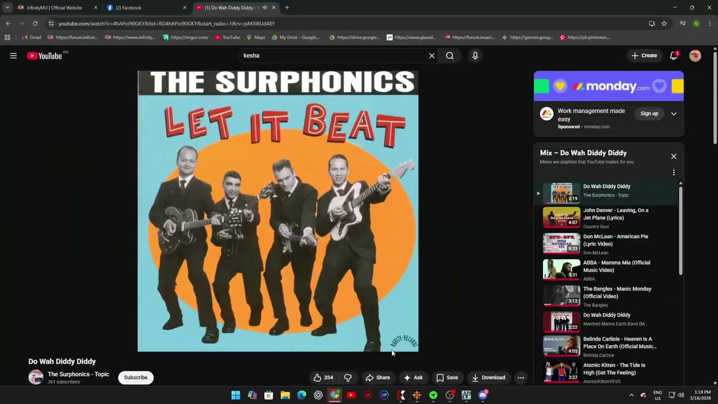Screen dimensions: 718x404
Task: Save video to a playlist
Action: pyautogui.click(x=447, y=378)
